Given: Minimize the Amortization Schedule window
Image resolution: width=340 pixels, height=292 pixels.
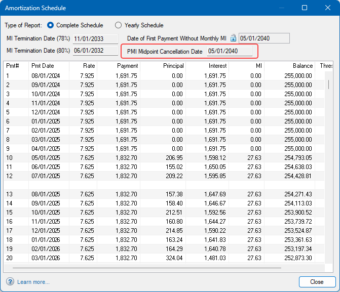Looking at the screenshot, I should coord(281,8).
